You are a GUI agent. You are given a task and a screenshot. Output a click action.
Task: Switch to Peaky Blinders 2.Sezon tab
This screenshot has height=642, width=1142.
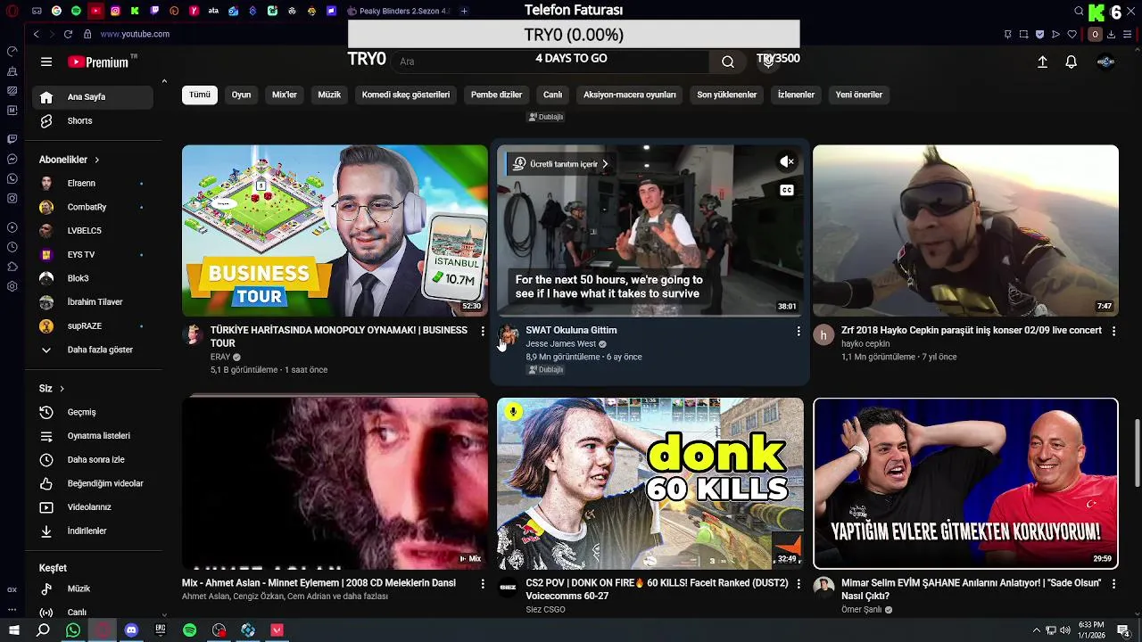point(399,11)
